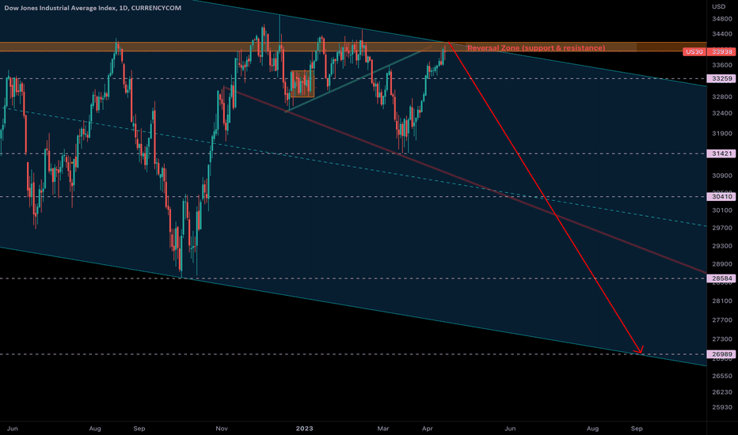Click the 33259 price level label

point(721,78)
